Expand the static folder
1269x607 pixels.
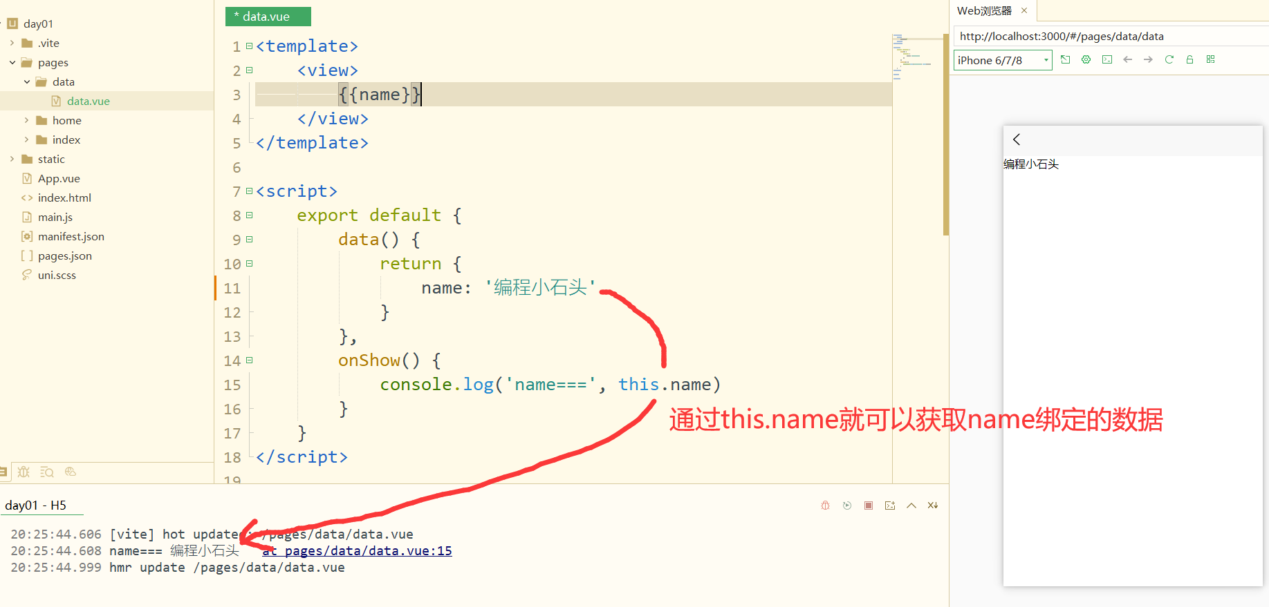(x=12, y=159)
